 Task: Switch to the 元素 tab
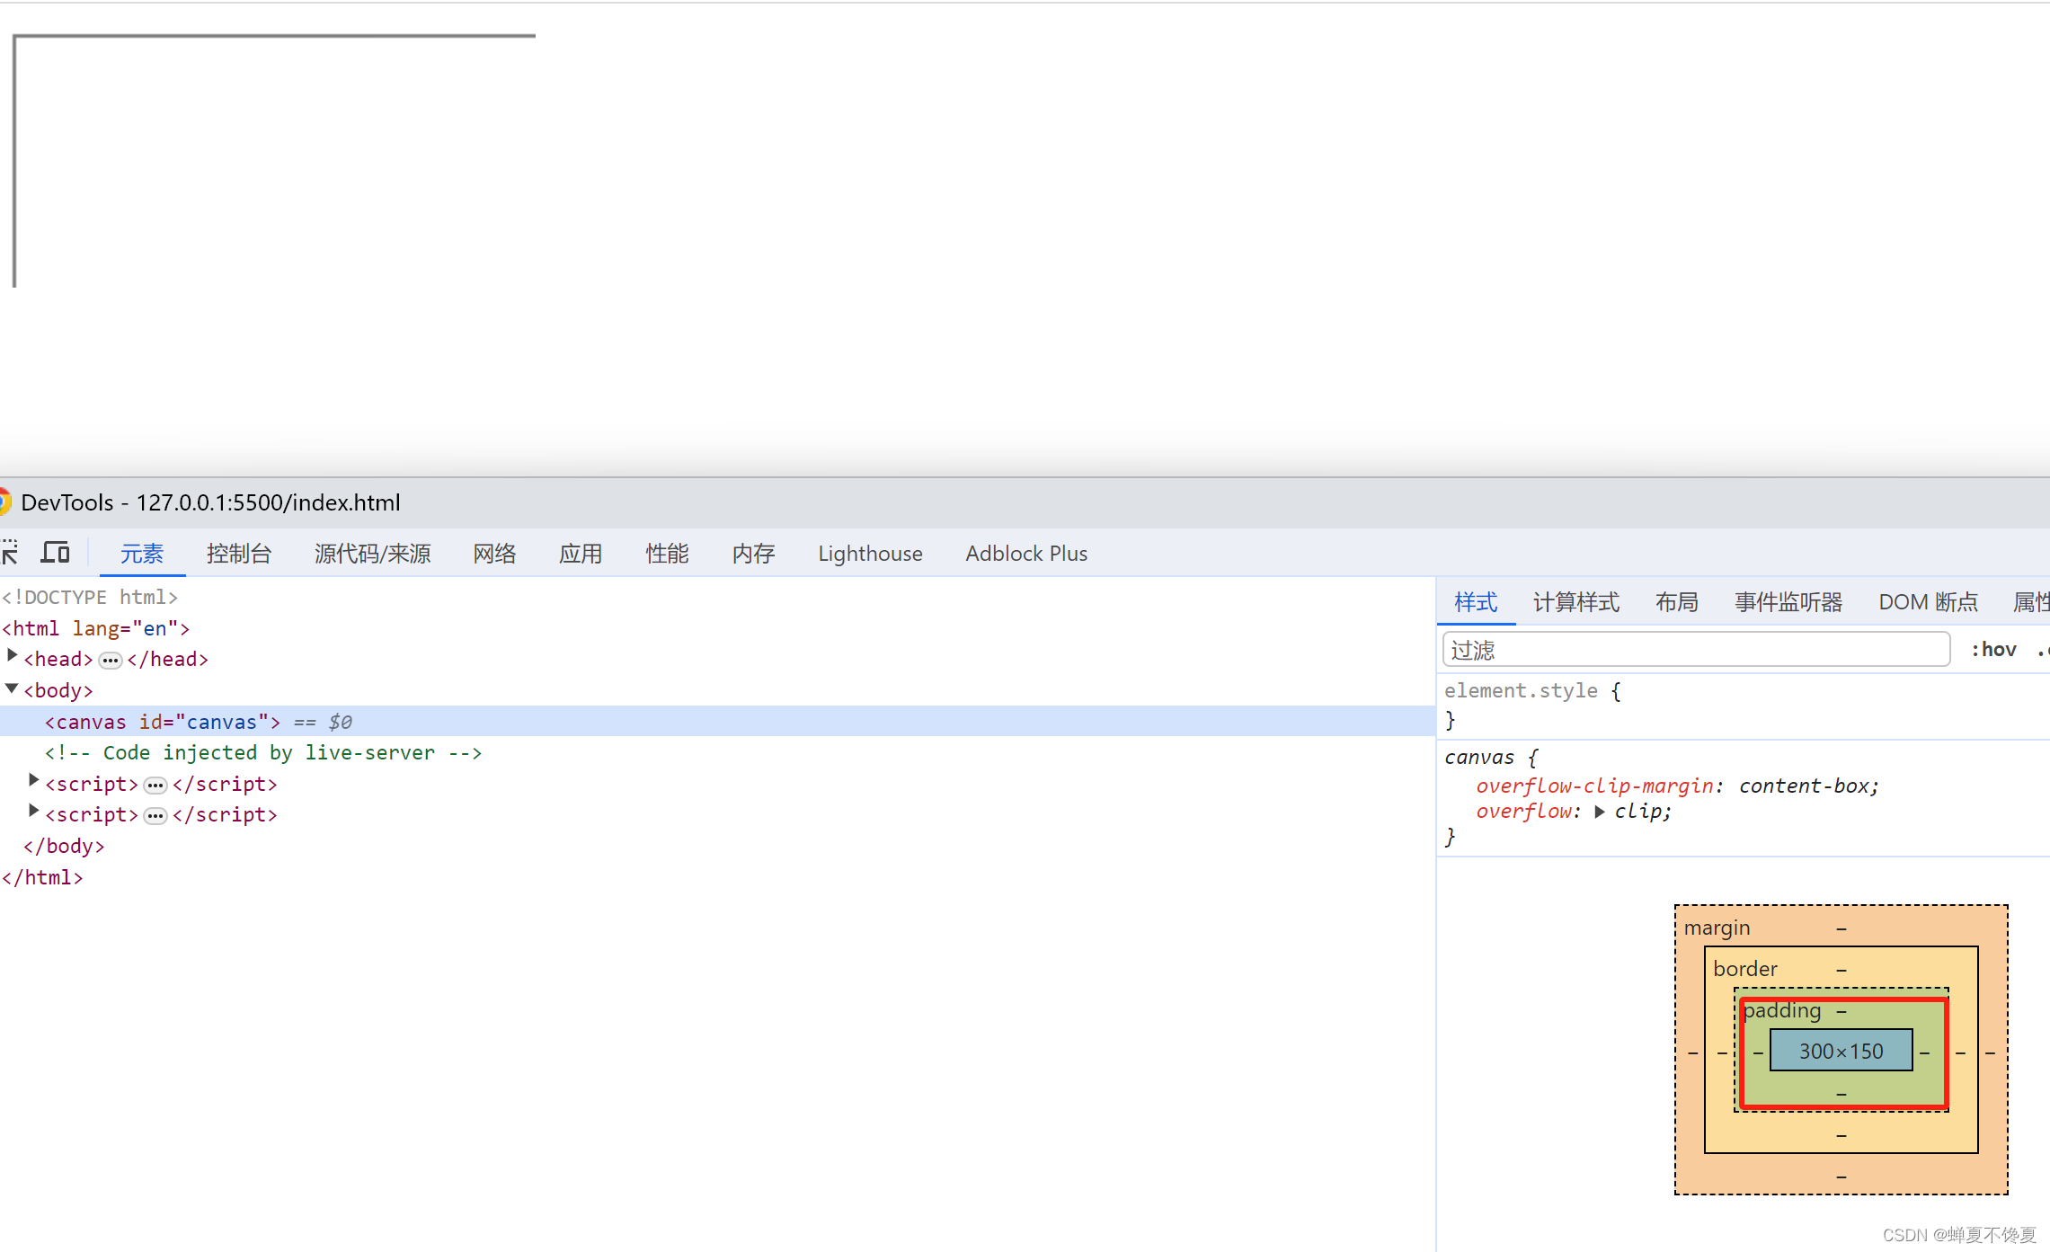(x=142, y=554)
